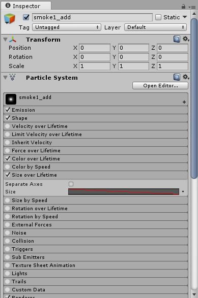Click the Scale Z field
The width and height of the screenshot is (198, 298).
point(173,66)
